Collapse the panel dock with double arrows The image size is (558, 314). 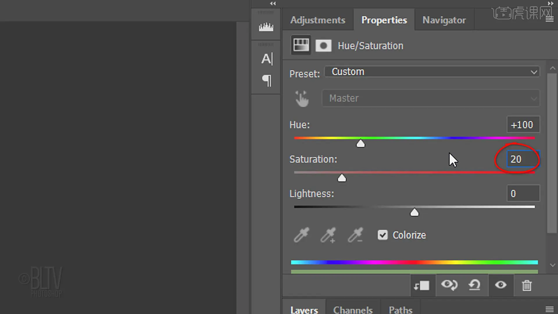550,3
